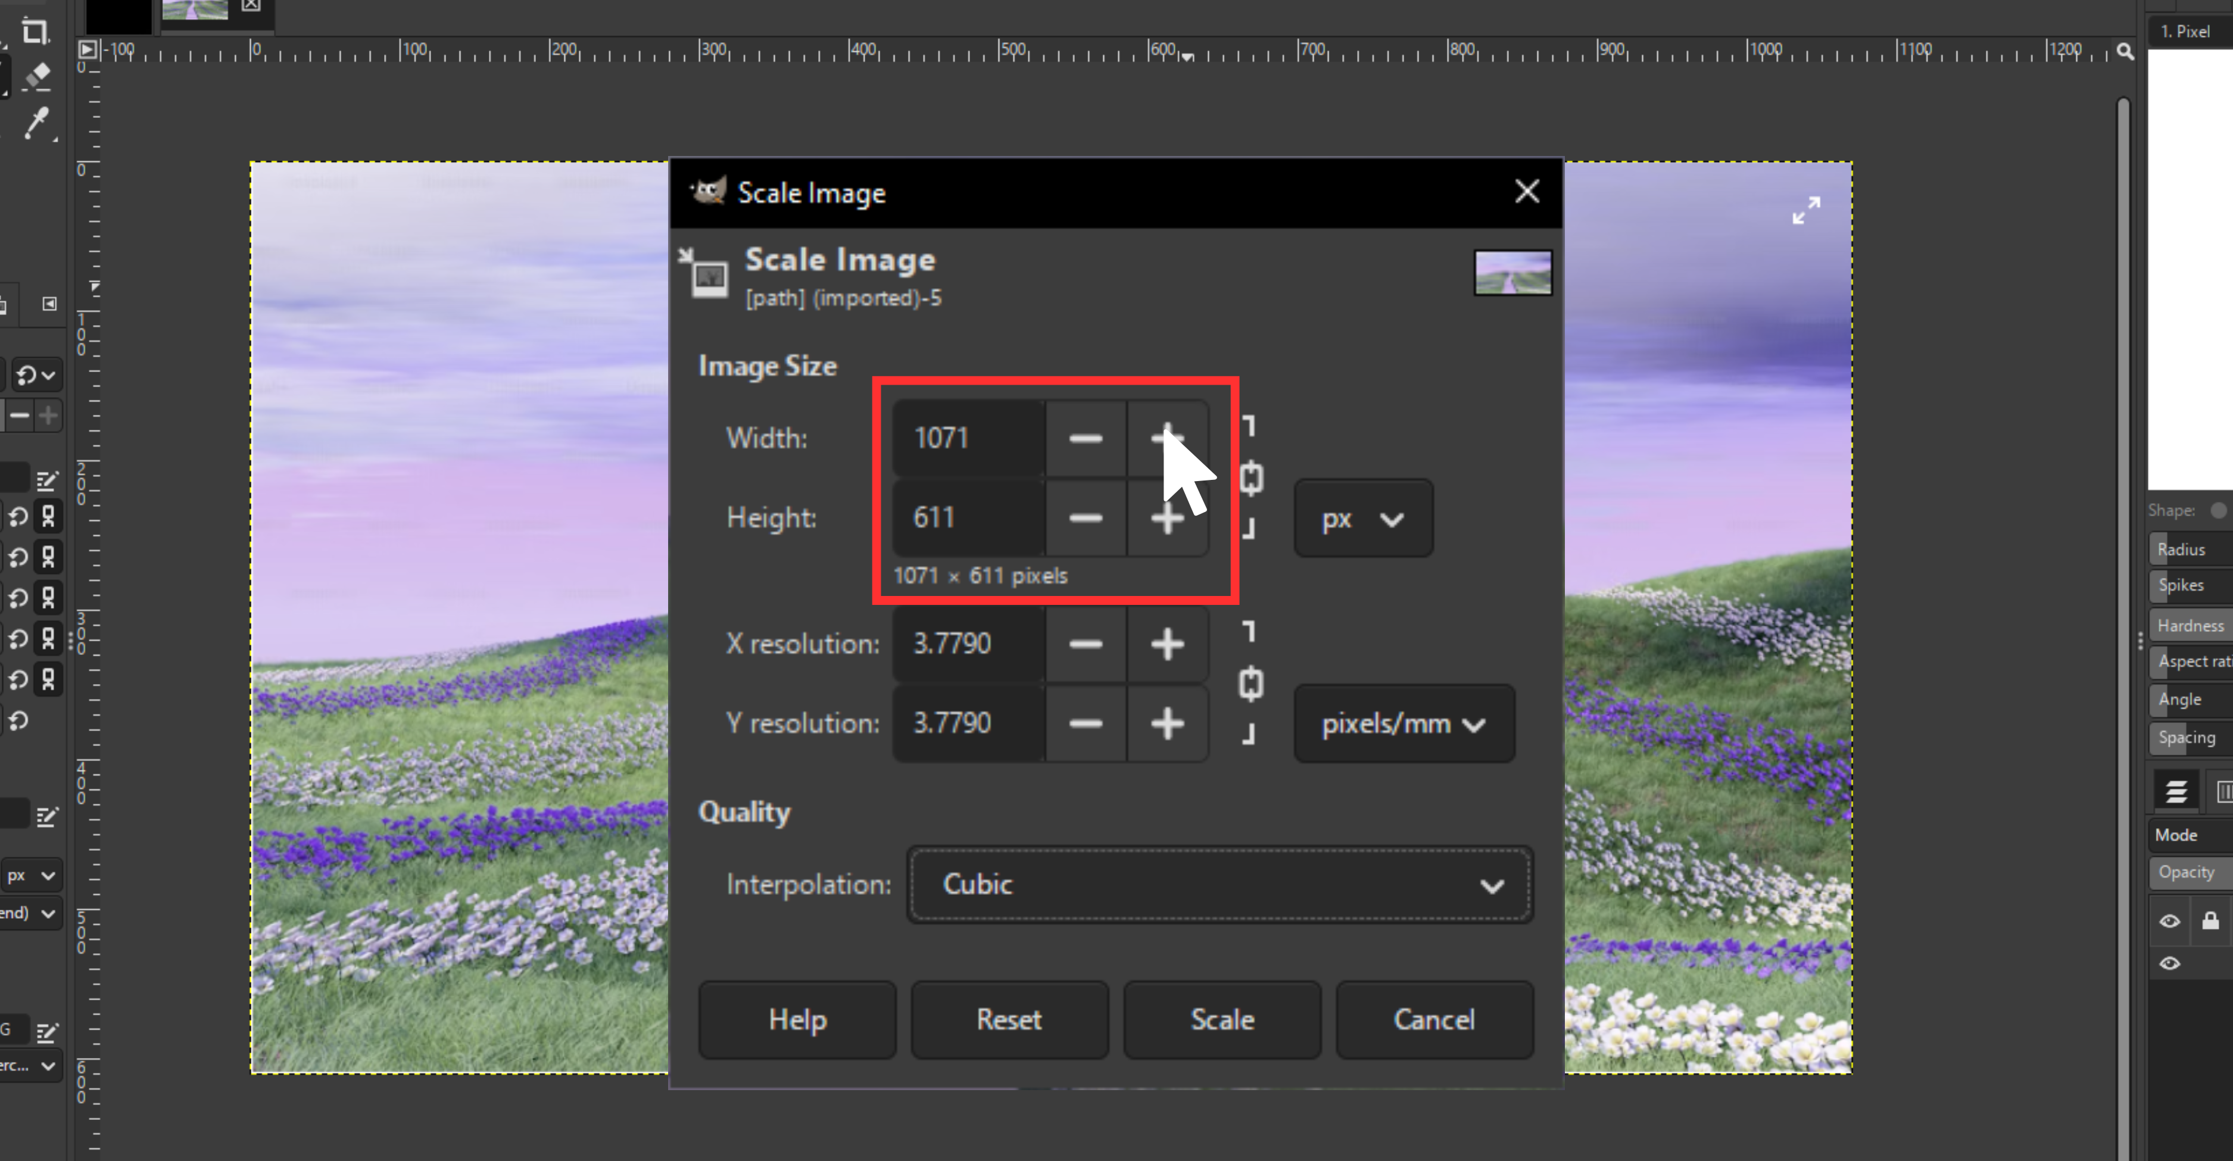Open the pixels/mm resolution unit dropdown
This screenshot has height=1161, width=2233.
1404,723
